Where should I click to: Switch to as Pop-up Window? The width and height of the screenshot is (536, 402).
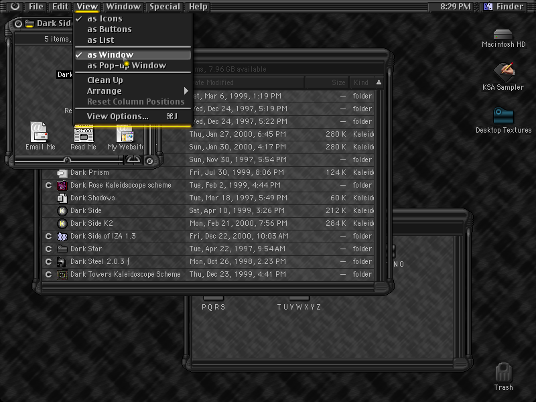[133, 65]
